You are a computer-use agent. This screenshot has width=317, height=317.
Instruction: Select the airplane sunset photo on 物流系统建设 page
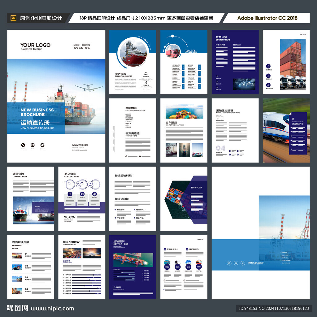coord(92,253)
